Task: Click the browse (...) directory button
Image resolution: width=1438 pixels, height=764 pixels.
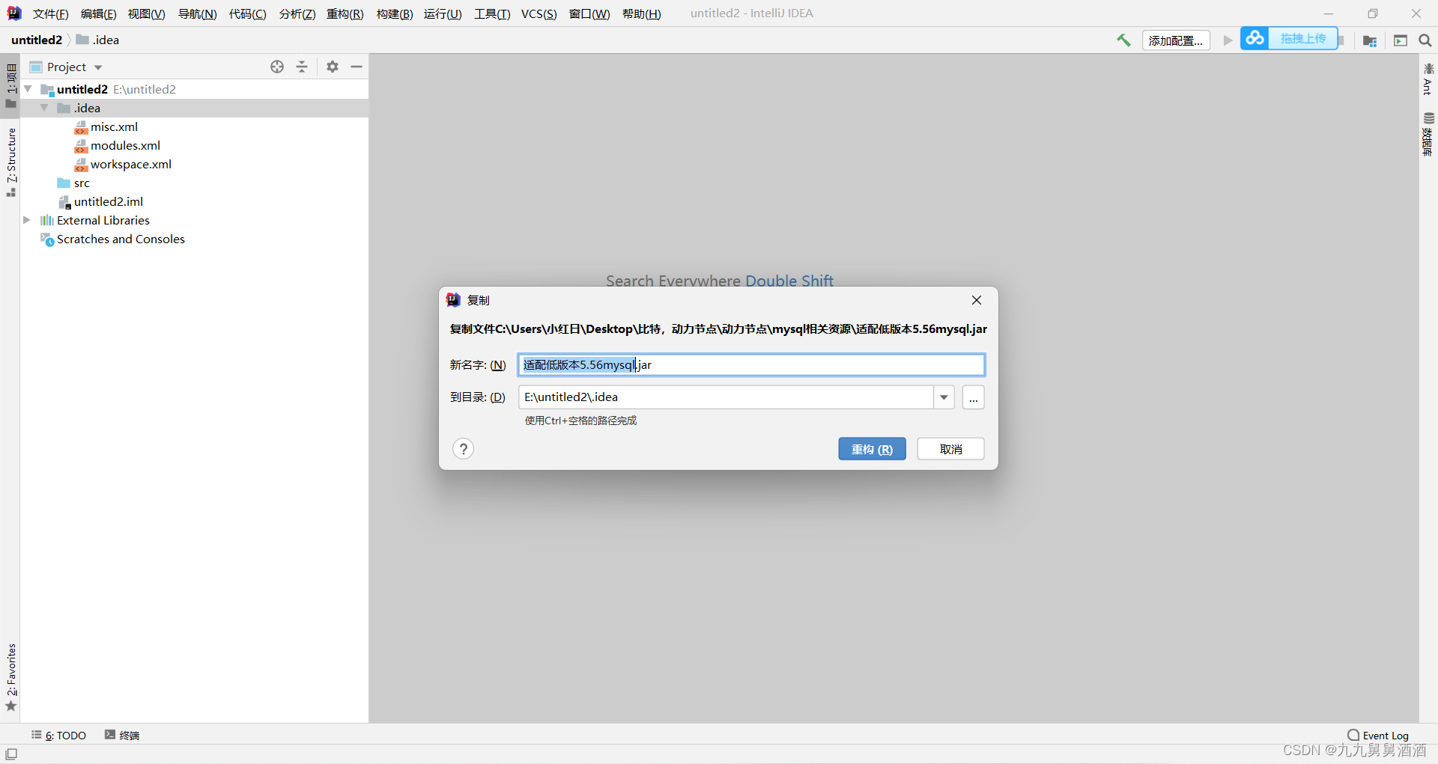Action: point(973,397)
